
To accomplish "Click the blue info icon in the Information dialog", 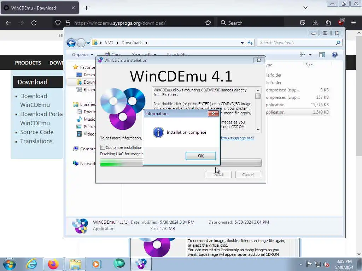I will (158, 132).
